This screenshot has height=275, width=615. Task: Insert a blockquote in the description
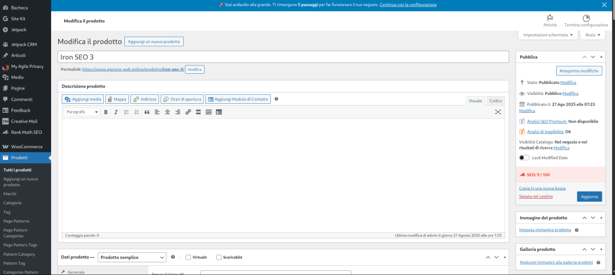pos(147,112)
